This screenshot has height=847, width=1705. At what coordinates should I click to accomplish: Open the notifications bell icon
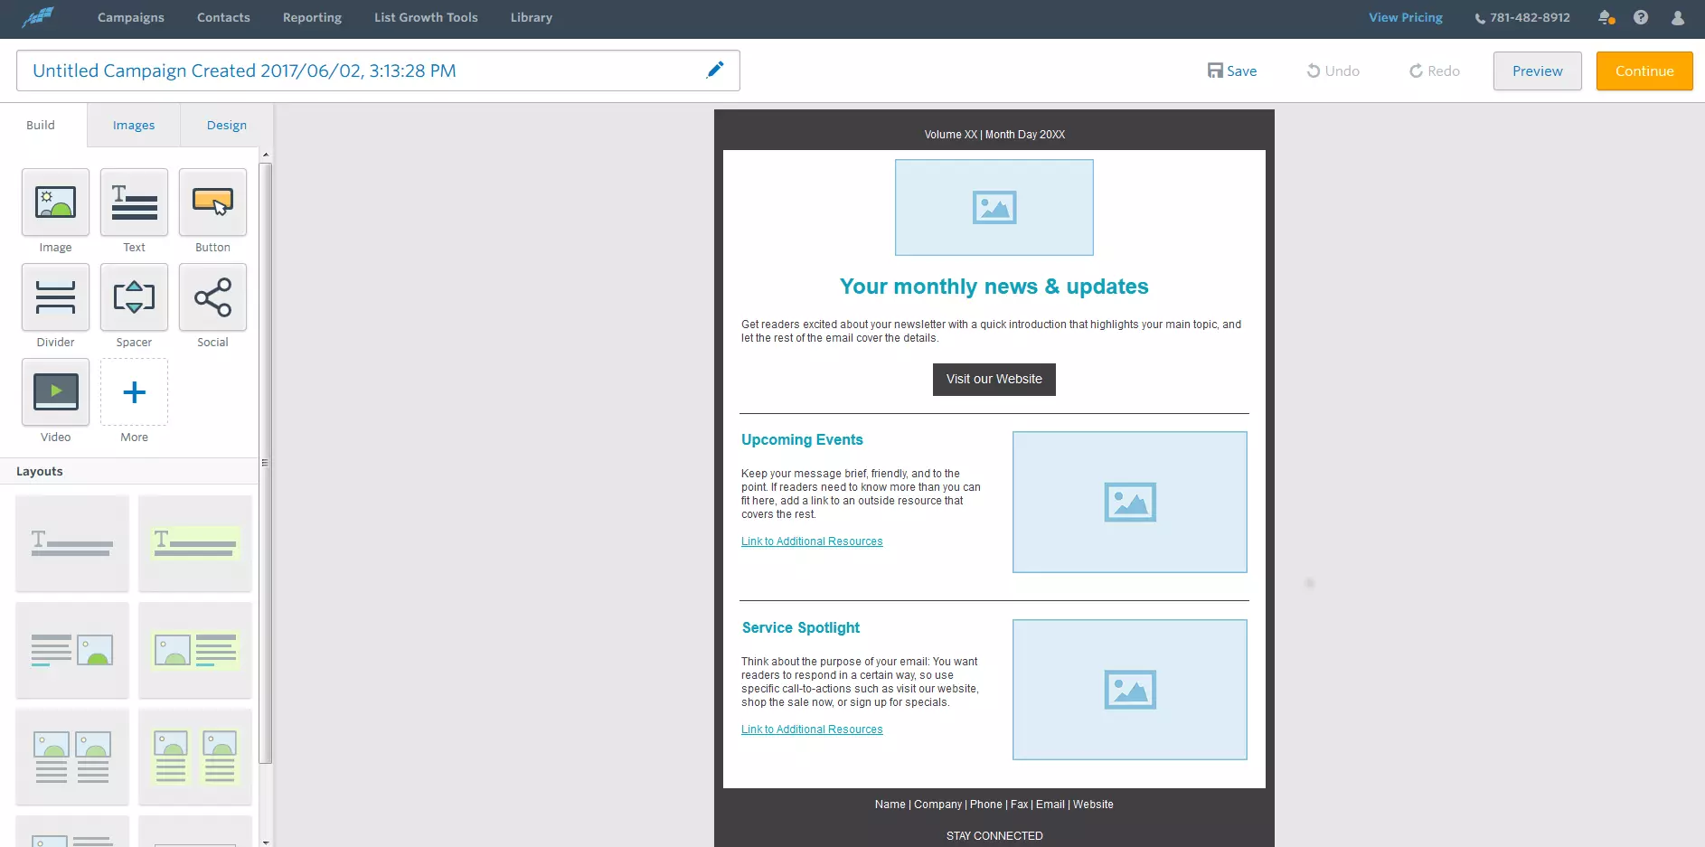click(x=1606, y=17)
